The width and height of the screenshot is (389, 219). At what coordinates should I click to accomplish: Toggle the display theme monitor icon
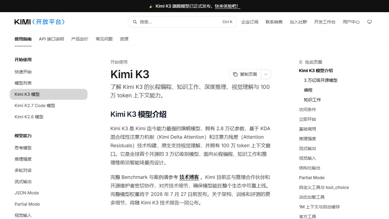[x=370, y=22]
